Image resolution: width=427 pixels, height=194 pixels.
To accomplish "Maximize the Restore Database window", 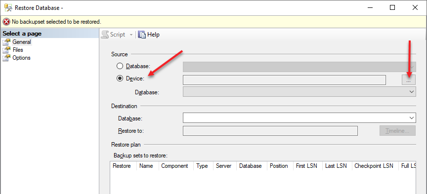I will (x=392, y=7).
